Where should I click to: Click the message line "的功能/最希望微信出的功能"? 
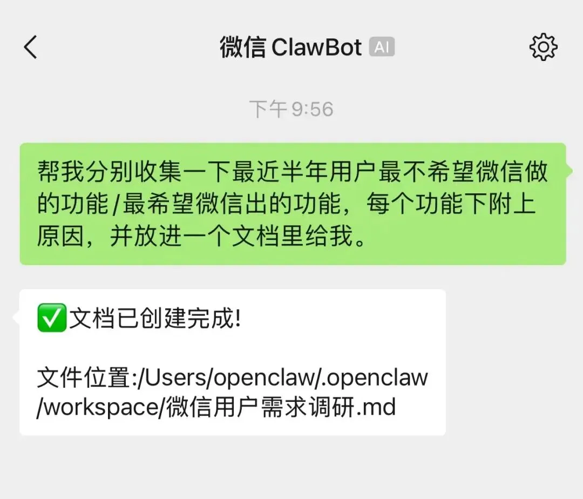pos(189,204)
